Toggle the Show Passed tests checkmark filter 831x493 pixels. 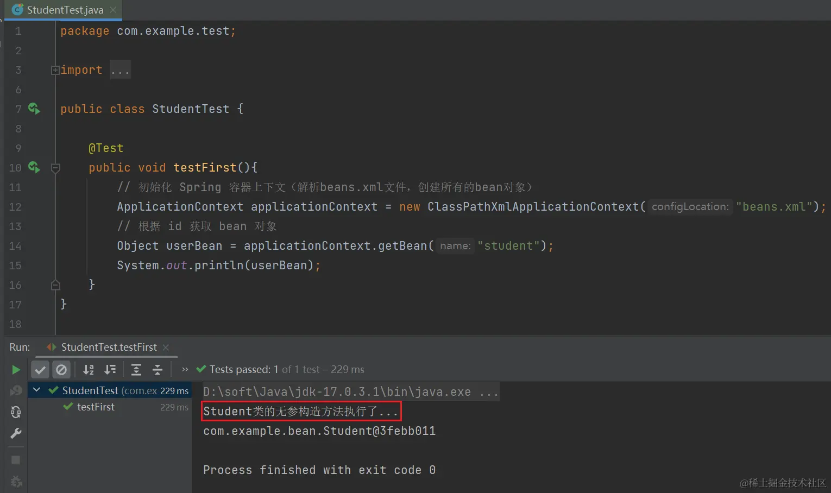pyautogui.click(x=40, y=370)
